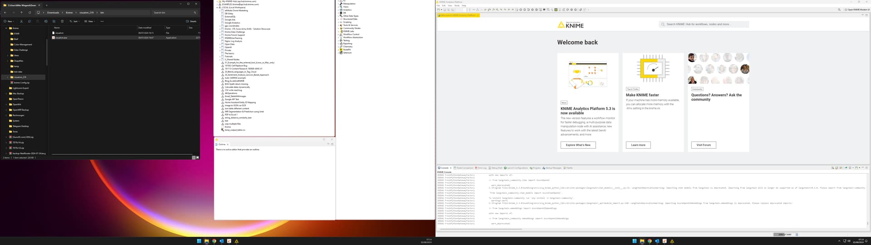Click the KNIME Labs category icon

[341, 31]
